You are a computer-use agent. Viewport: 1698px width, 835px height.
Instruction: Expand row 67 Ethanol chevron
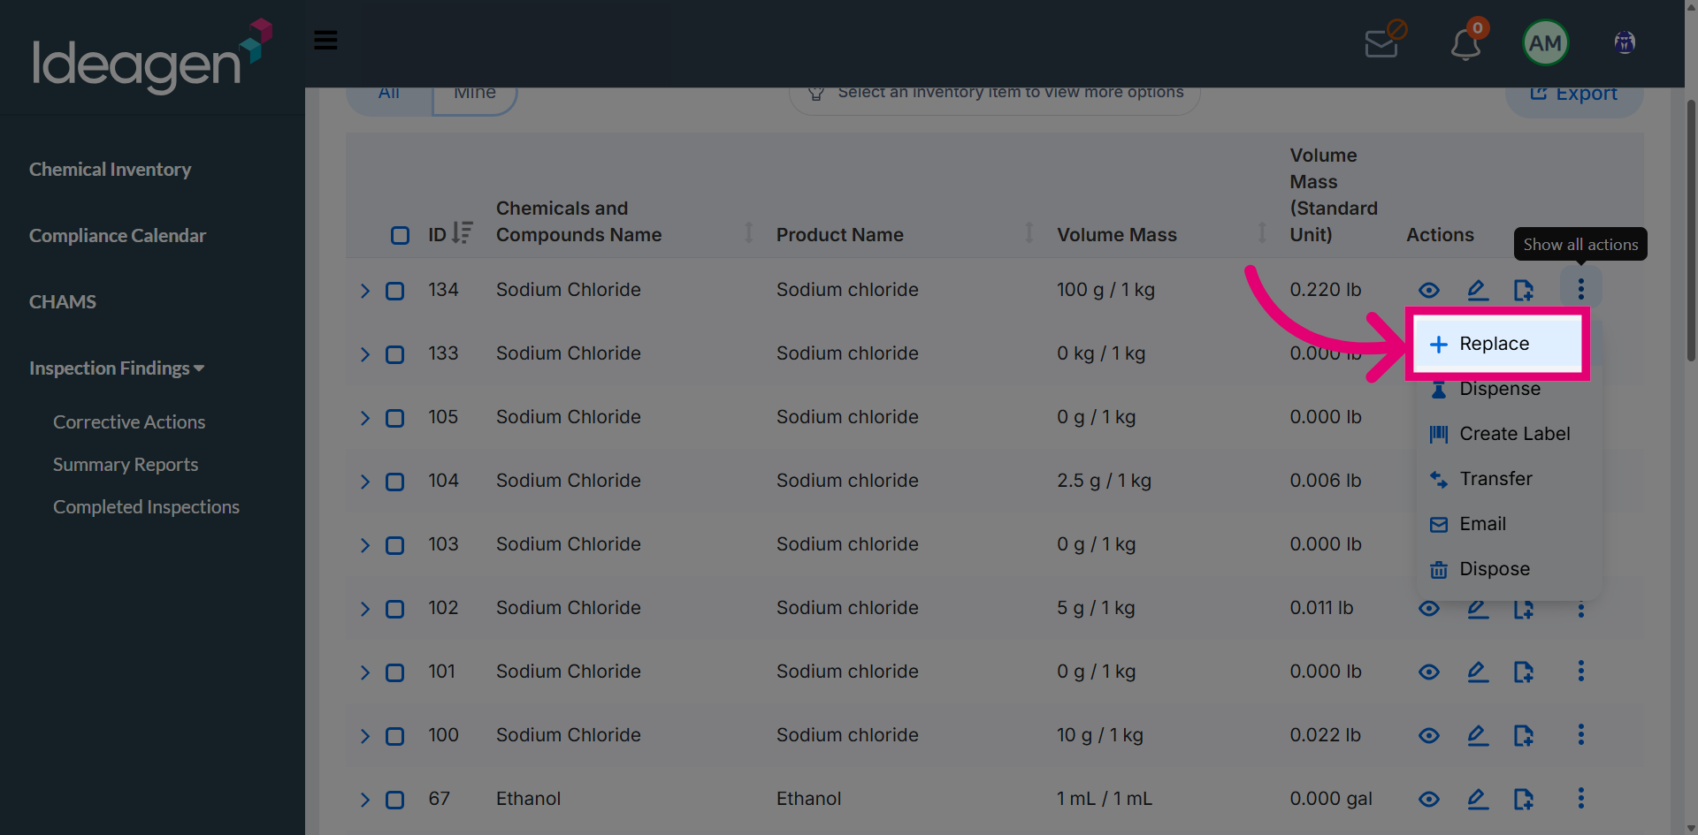pos(364,800)
